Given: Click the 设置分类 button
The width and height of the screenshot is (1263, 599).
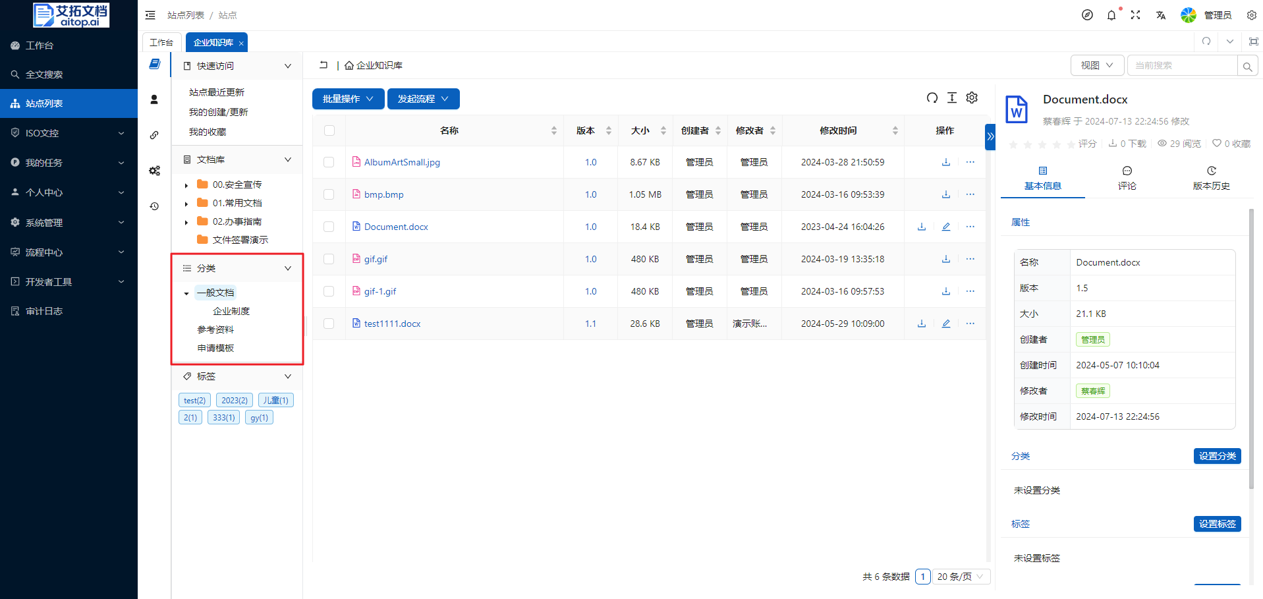Looking at the screenshot, I should pyautogui.click(x=1217, y=456).
